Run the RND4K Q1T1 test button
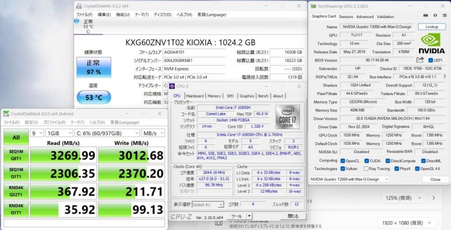451x230 pixels. (x=16, y=209)
